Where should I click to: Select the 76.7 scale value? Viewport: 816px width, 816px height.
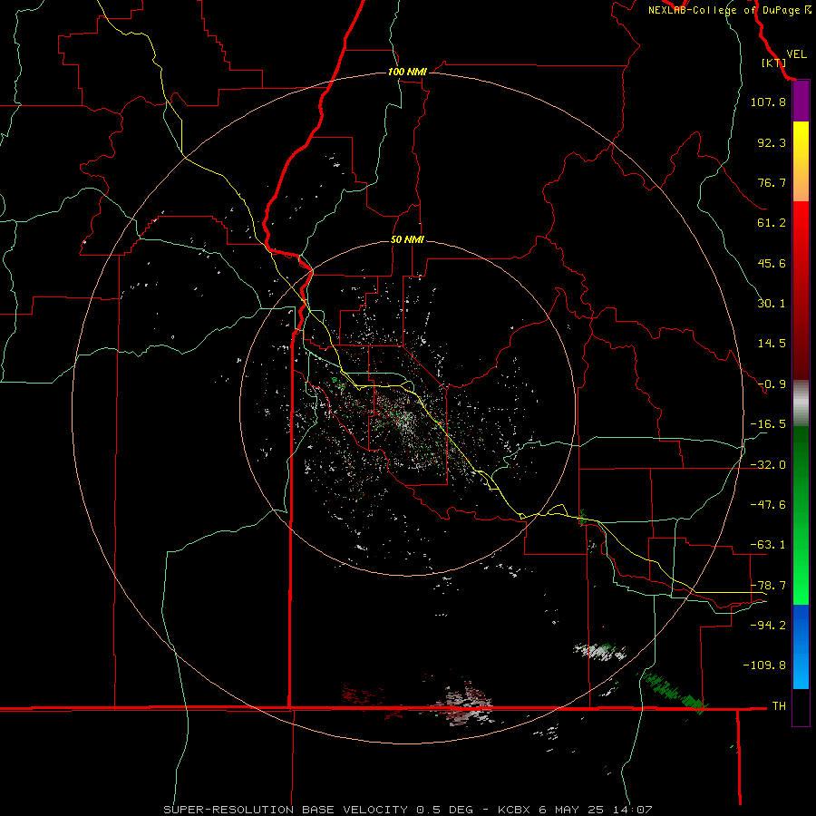(x=772, y=182)
